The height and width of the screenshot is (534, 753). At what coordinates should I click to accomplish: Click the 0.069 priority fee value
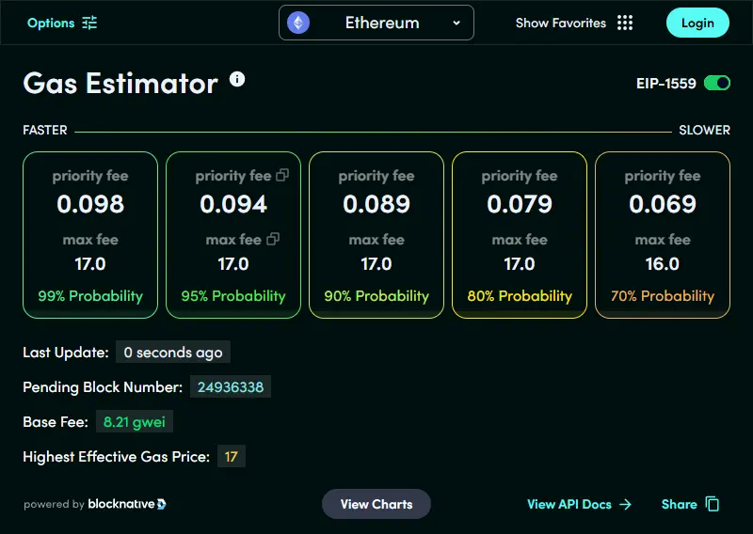663,204
